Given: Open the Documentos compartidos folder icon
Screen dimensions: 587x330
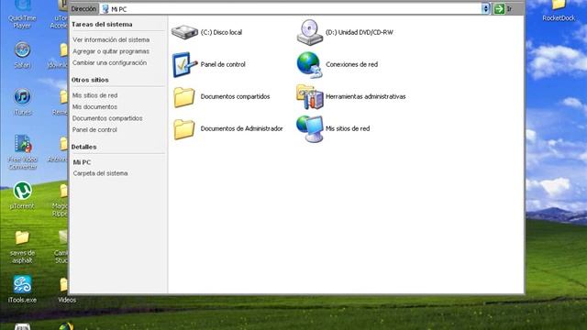Looking at the screenshot, I should pos(184,97).
